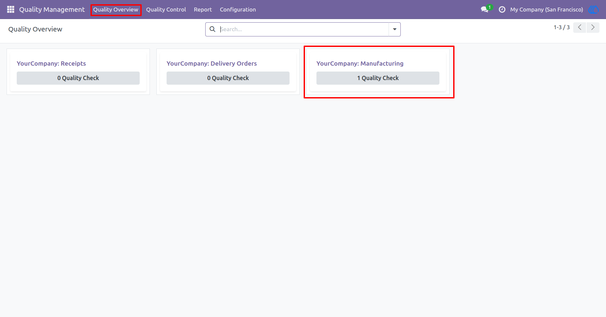Click the Delivery Orders 0 Quality Check button
Viewport: 606px width, 317px height.
tap(228, 78)
